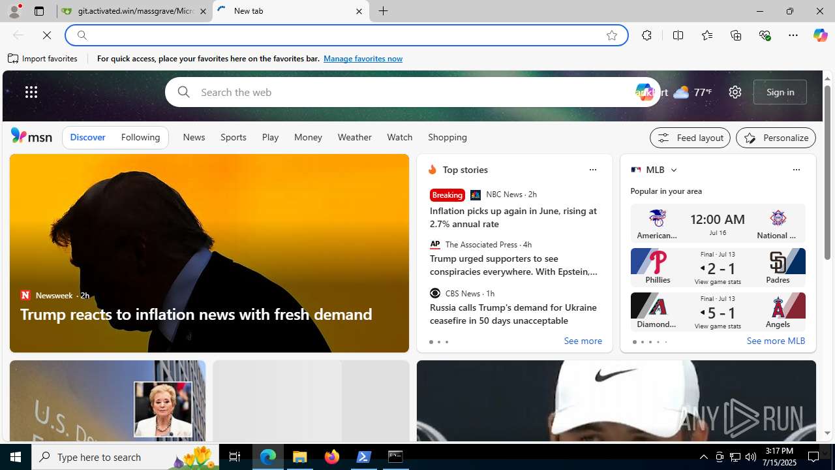Viewport: 835px width, 470px height.
Task: Open Browser essentials heart icon
Action: click(765, 35)
